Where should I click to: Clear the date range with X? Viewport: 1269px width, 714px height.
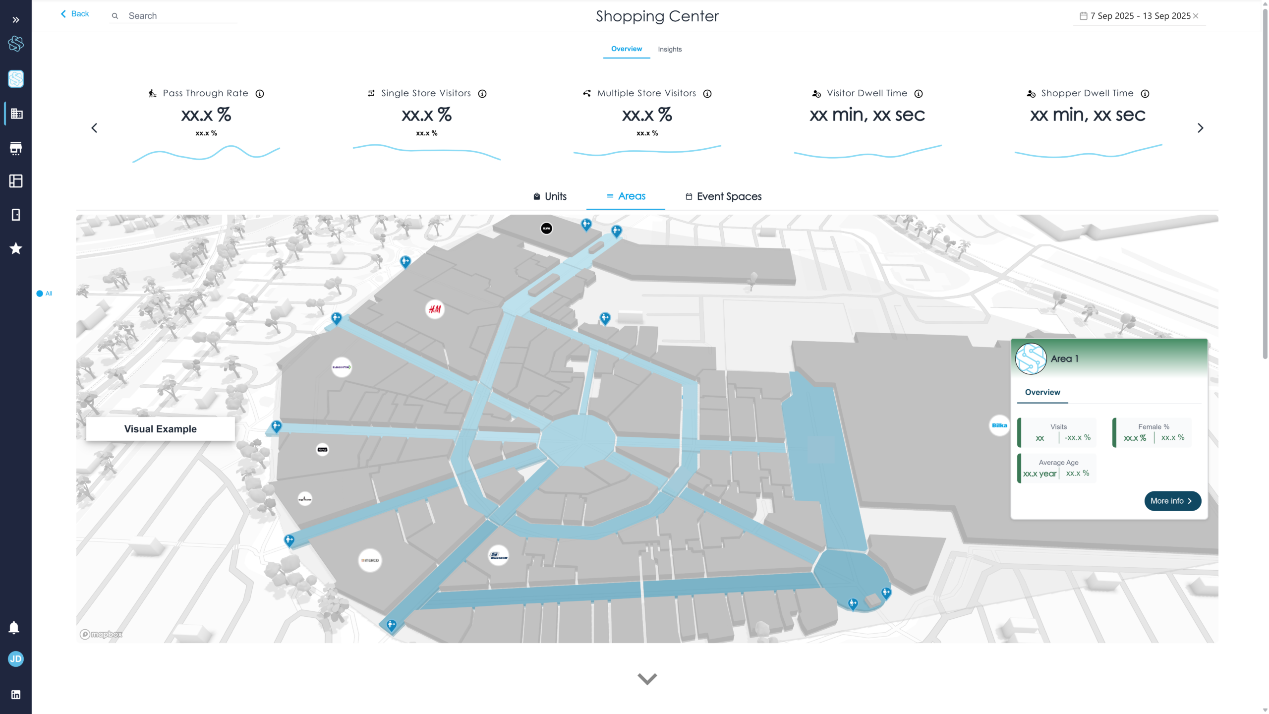pos(1196,16)
